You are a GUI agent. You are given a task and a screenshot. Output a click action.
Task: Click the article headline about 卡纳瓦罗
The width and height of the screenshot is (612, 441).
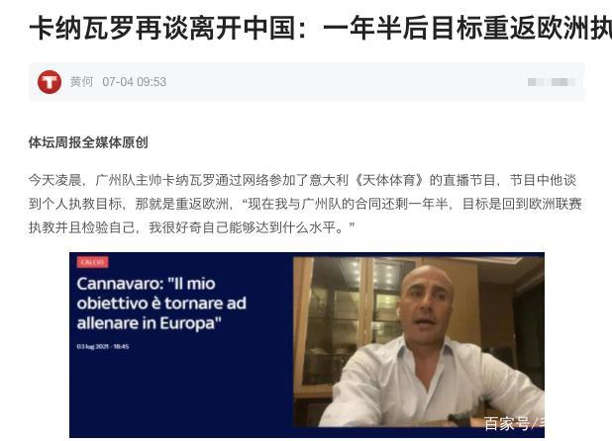(321, 29)
